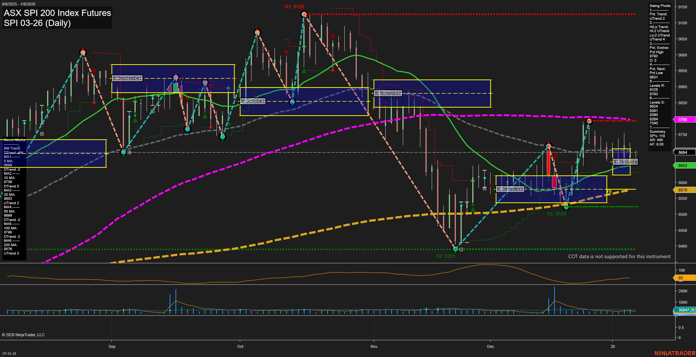Click the M:December monthly range label
Image resolution: width=696 pixels, height=357 pixels.
510,189
